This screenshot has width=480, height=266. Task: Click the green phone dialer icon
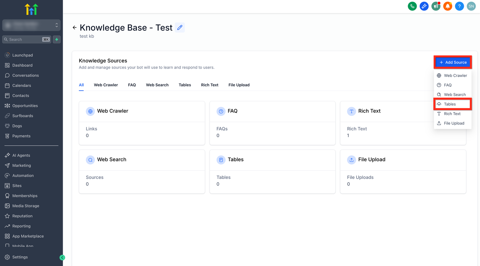[412, 6]
